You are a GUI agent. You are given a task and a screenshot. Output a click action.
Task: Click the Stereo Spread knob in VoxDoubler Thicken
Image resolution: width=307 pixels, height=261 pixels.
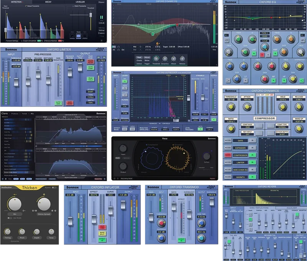pos(44,204)
